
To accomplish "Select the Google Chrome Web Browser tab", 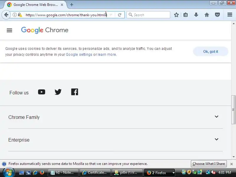I will tap(35, 5).
